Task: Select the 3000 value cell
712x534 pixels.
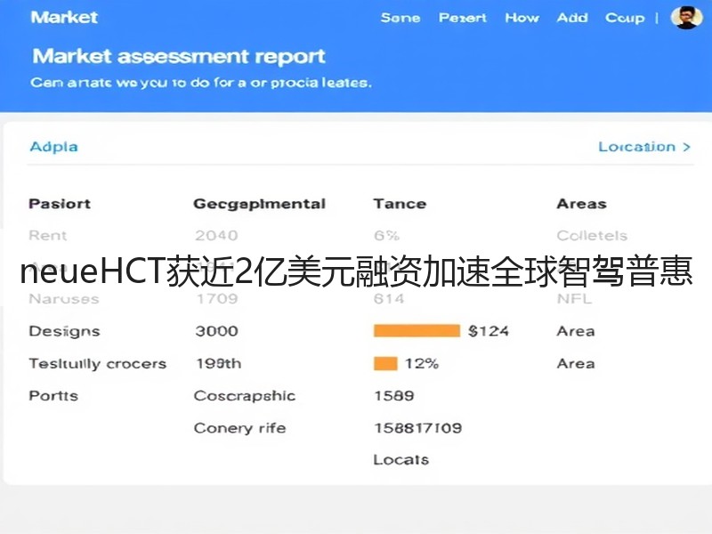Action: tap(216, 331)
